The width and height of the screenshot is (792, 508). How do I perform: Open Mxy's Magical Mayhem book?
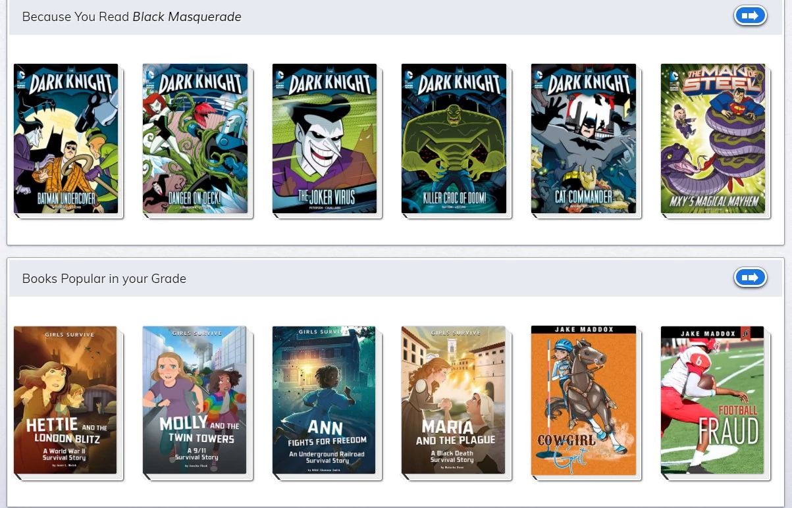pos(713,138)
